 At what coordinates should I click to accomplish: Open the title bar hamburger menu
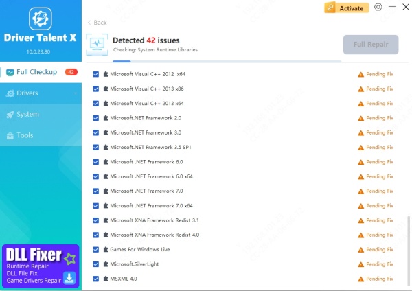[393, 7]
